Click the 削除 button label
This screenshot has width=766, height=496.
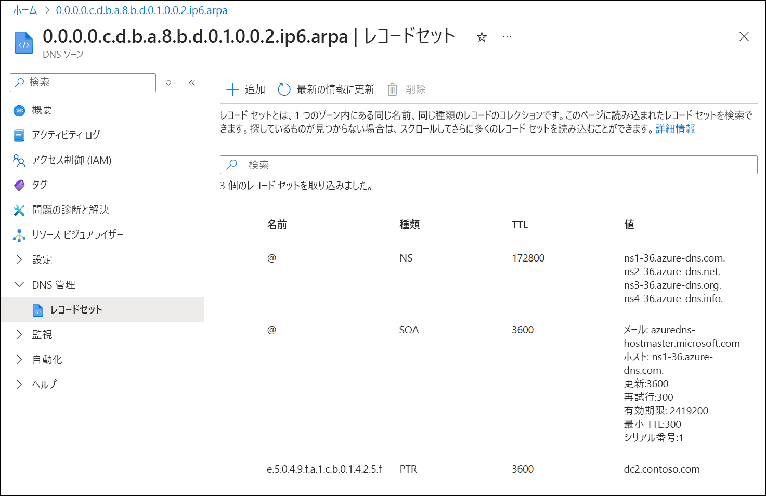coord(416,89)
